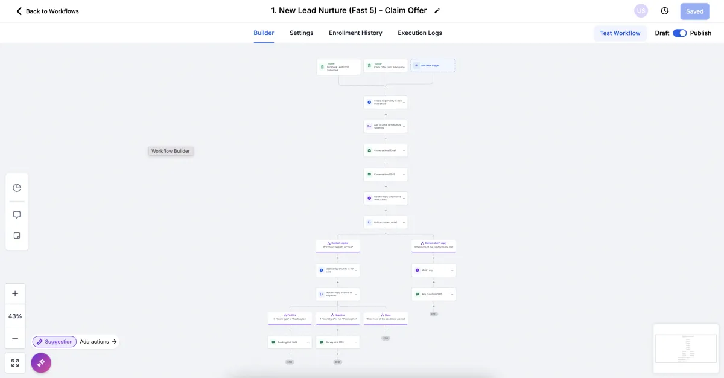
Task: Open options menu on Wait 1 day step
Action: (452, 270)
